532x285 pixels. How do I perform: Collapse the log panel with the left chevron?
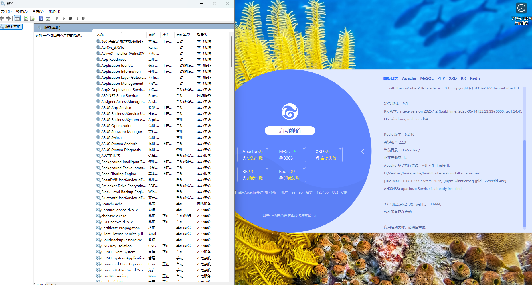coord(363,151)
